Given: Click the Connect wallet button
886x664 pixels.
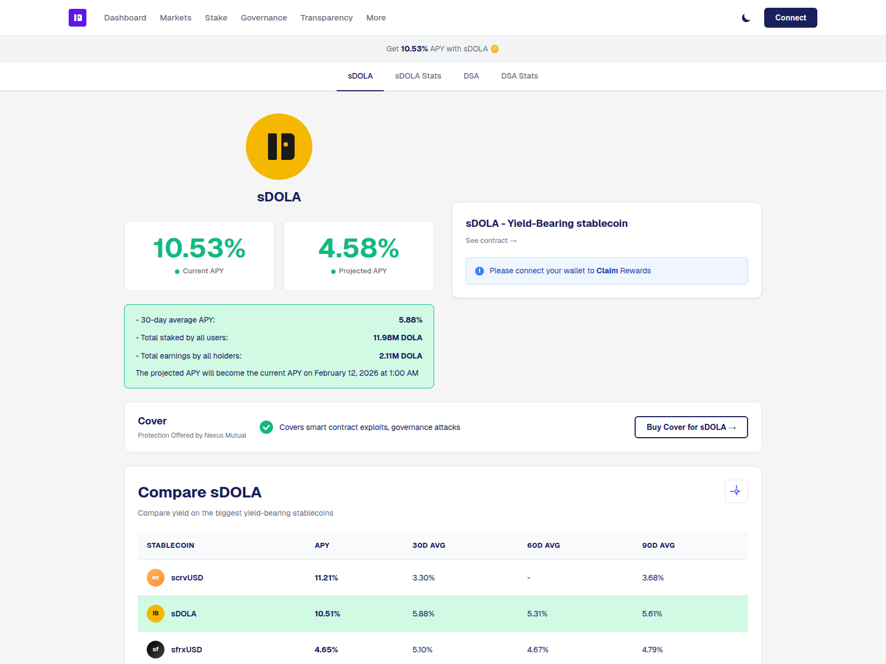Looking at the screenshot, I should pyautogui.click(x=791, y=18).
